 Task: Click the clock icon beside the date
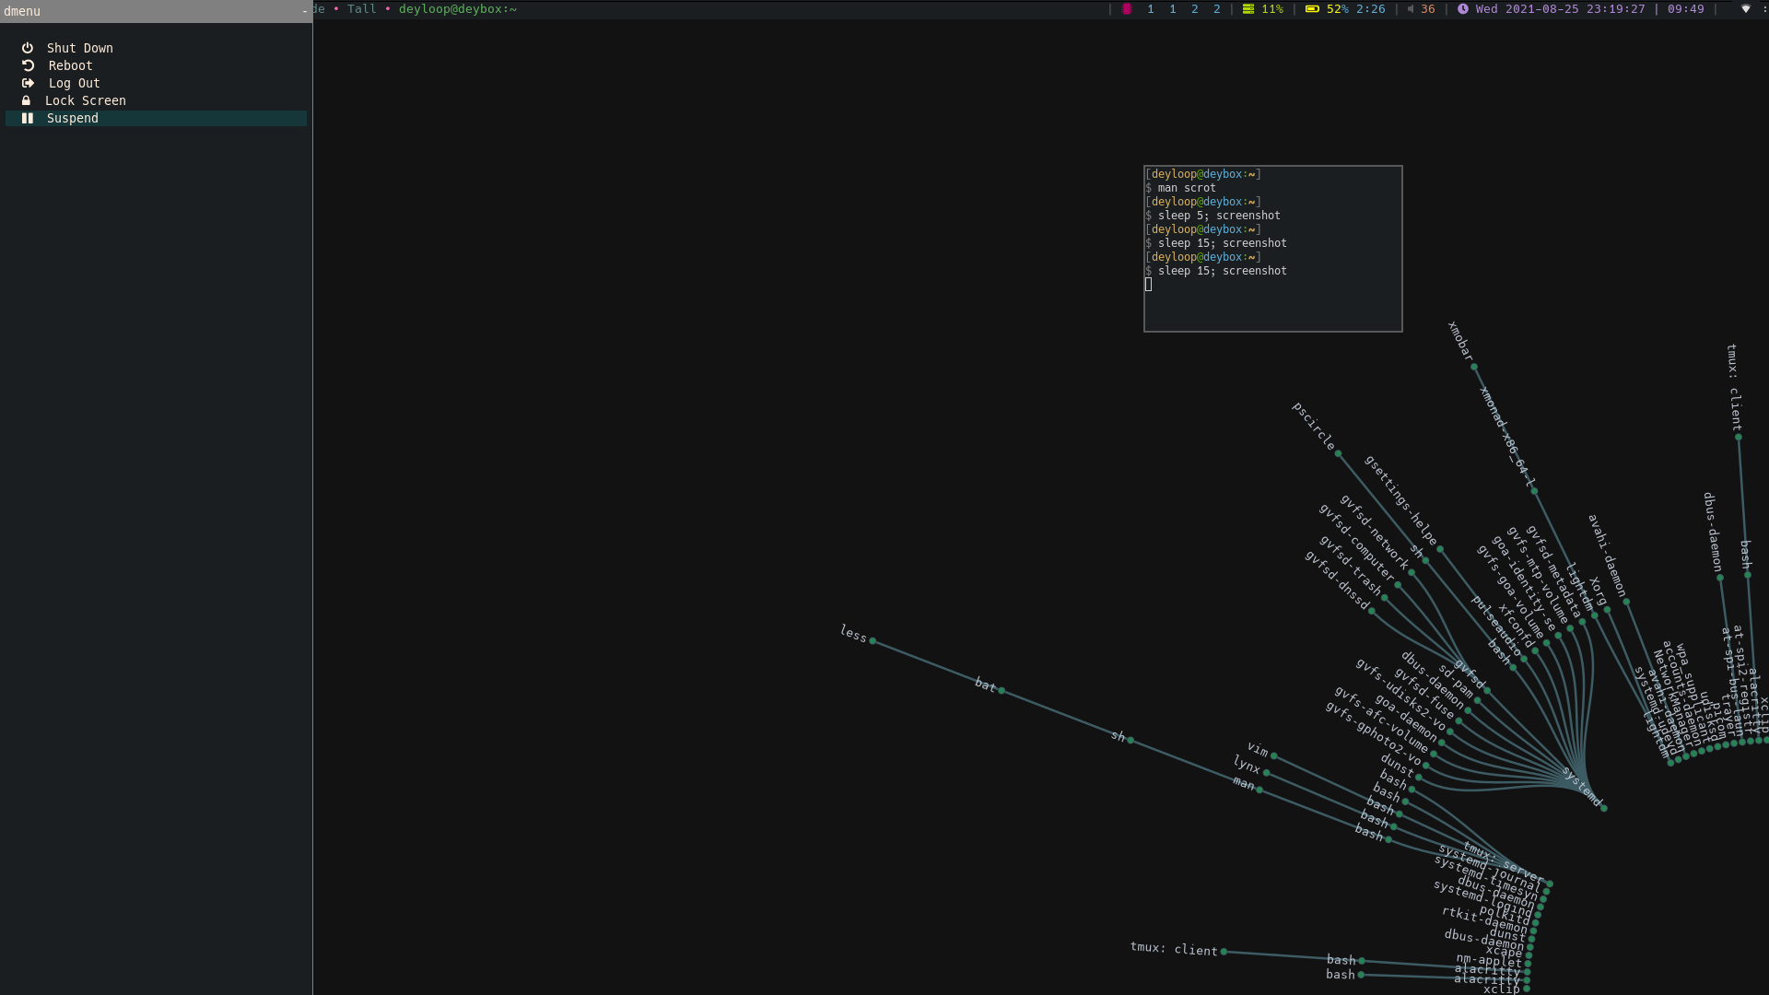[1463, 9]
